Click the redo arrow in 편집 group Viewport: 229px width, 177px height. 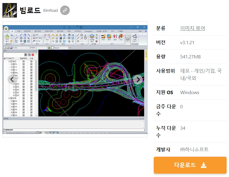tap(53, 38)
